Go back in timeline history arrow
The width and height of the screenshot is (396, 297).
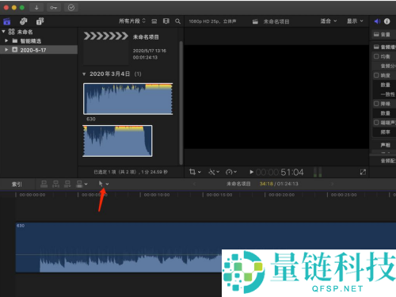point(194,184)
